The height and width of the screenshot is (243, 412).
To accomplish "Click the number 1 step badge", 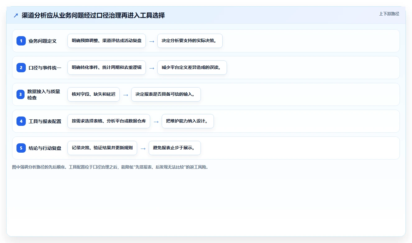I will 21,41.
